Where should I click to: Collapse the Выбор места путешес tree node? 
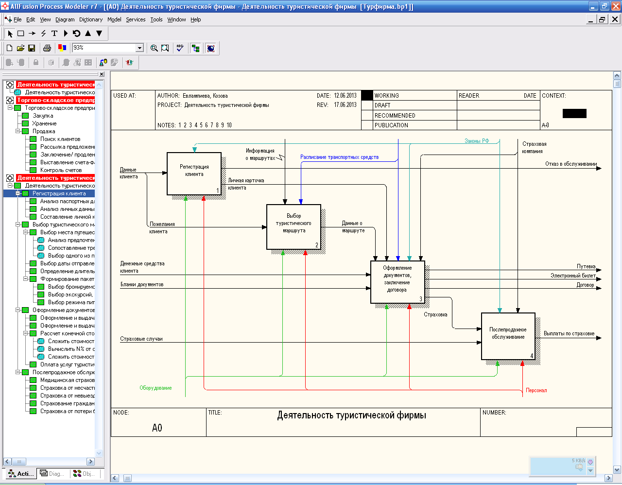pos(26,232)
